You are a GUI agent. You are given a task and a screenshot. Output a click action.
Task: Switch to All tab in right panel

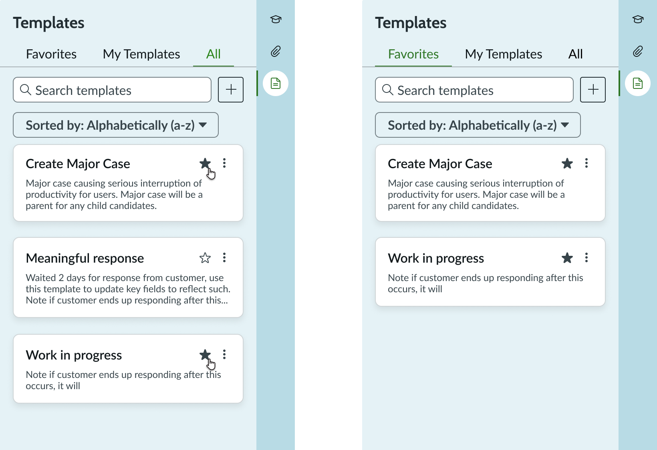click(576, 54)
